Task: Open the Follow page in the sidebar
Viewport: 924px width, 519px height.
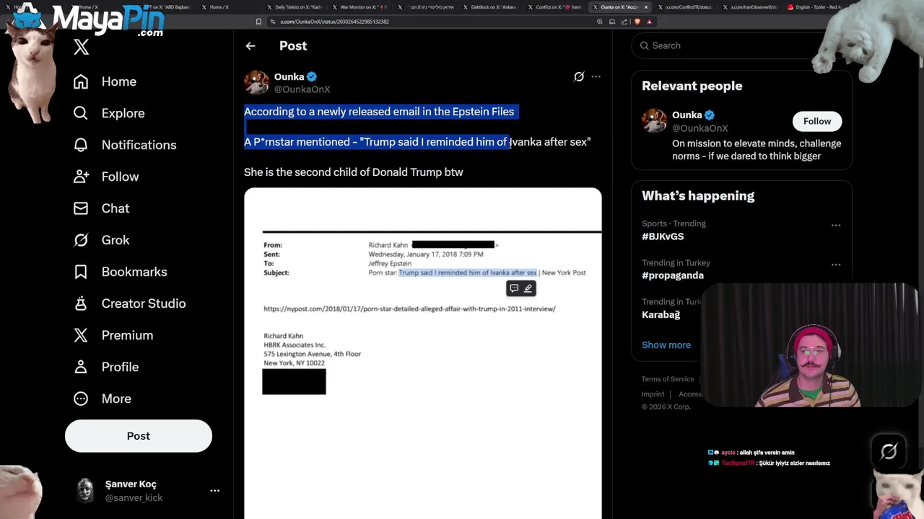Action: (106, 177)
